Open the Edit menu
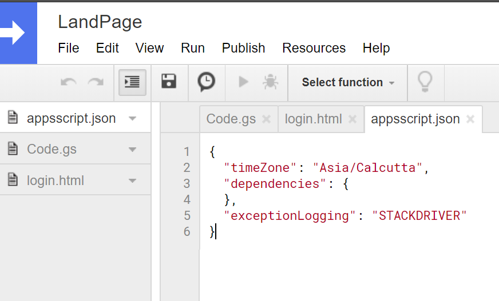Viewport: 499px width, 301px height. click(107, 48)
